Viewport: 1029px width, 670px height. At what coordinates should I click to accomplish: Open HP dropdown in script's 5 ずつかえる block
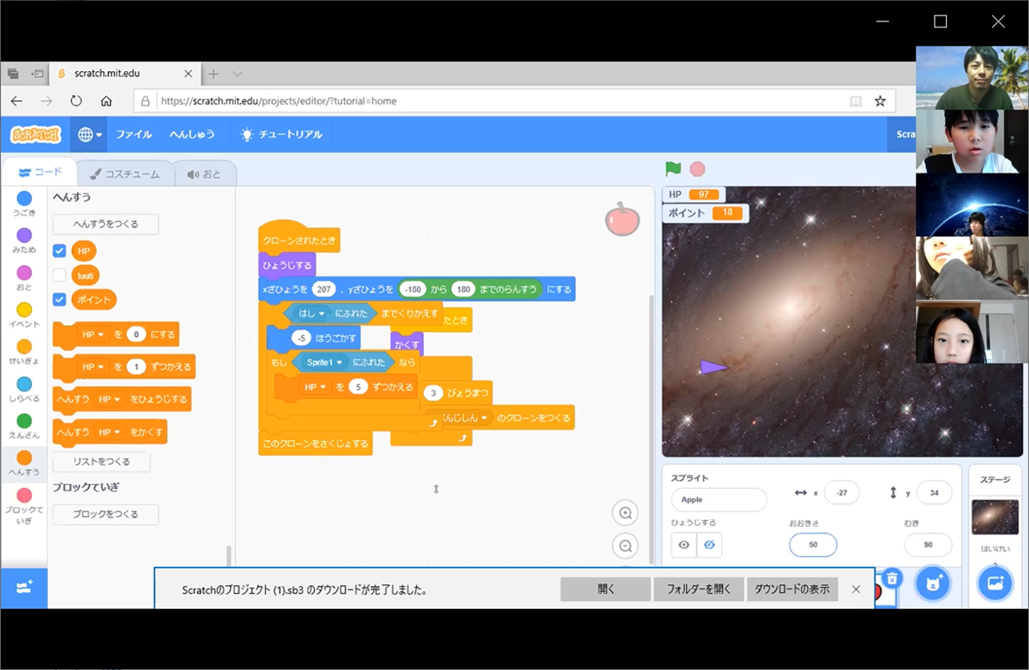316,387
